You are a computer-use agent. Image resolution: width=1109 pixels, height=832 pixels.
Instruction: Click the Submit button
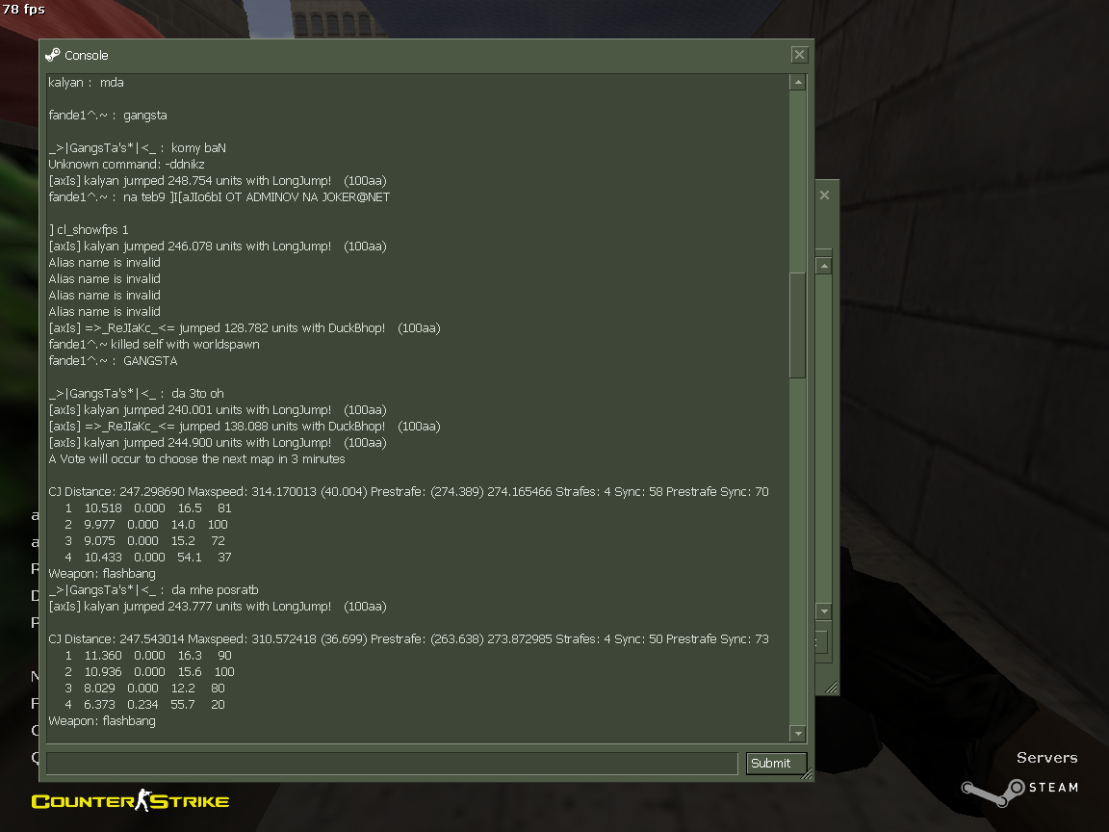[776, 764]
